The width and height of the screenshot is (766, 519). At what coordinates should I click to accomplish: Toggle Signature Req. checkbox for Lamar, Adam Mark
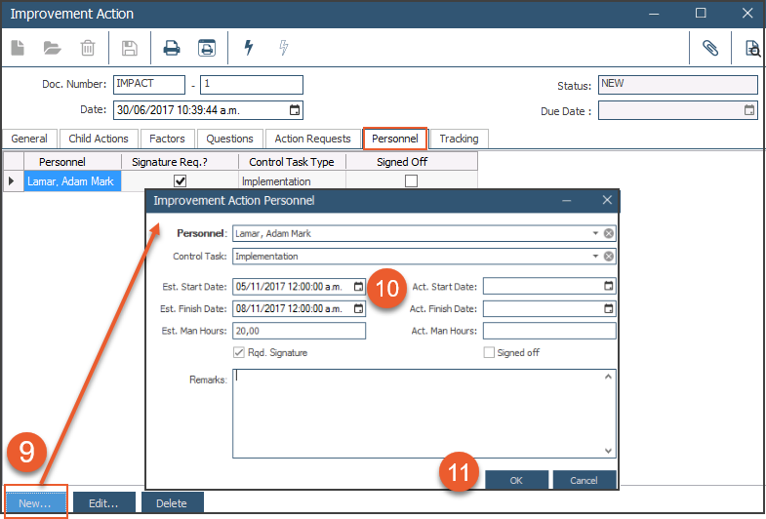[x=181, y=181]
